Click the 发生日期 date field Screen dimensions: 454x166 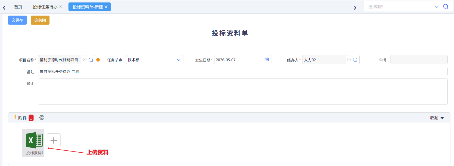point(243,60)
